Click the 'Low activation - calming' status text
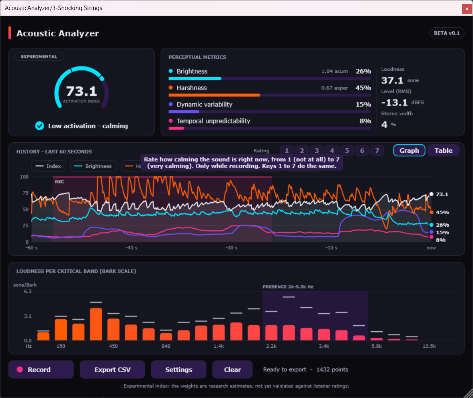The image size is (473, 398). (88, 126)
